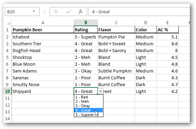Screen dimensions: 196x129
Task: Click the 'Rating' header cell
Action: [x=86, y=30]
